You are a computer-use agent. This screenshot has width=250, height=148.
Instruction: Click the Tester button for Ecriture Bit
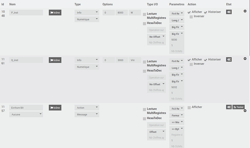238,107
